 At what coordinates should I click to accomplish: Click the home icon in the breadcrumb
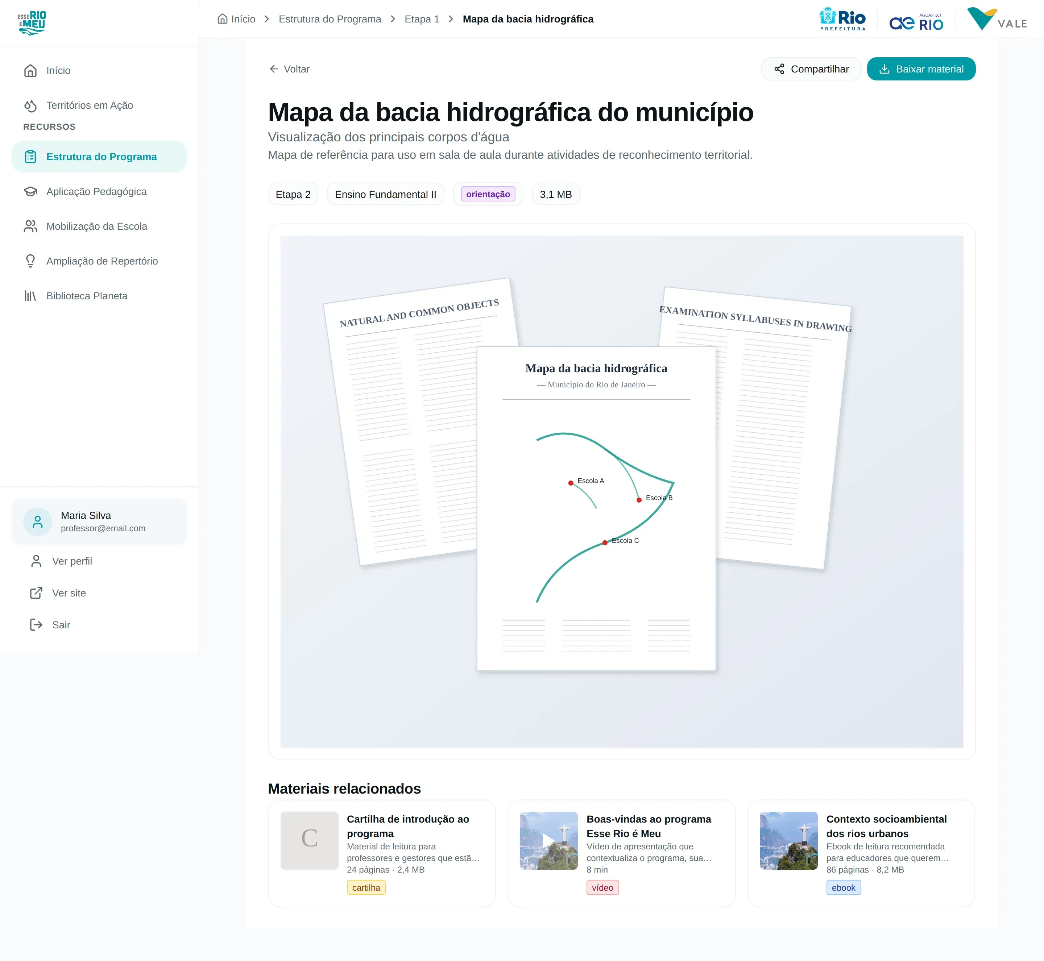[222, 19]
